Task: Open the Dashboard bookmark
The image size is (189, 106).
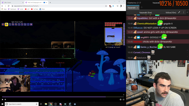Action: pyautogui.click(x=12, y=9)
